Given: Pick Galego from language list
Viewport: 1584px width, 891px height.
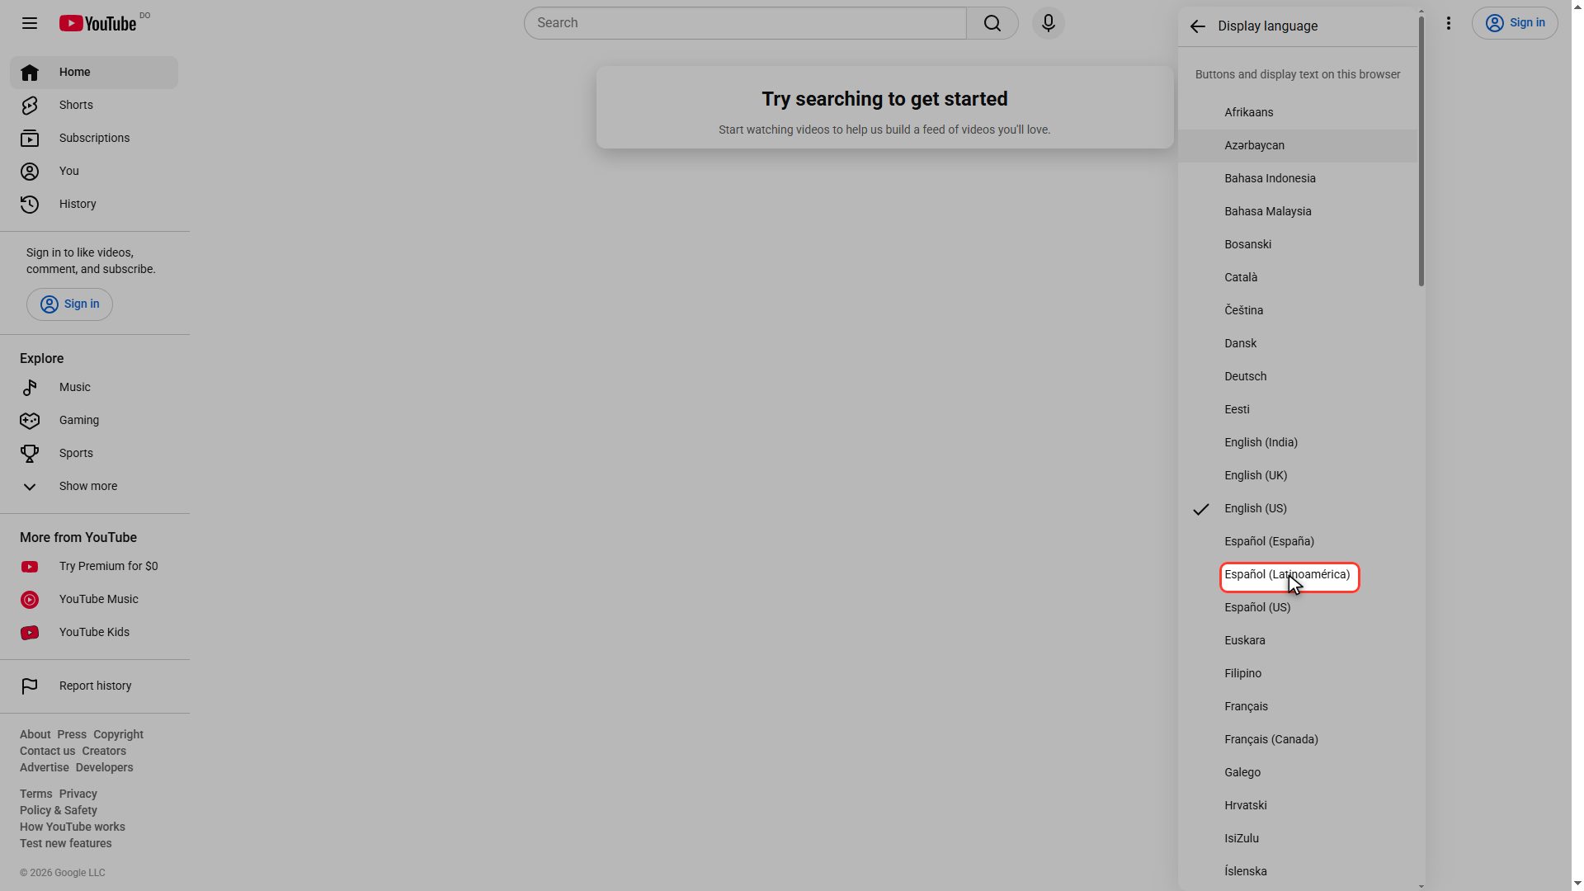Looking at the screenshot, I should pyautogui.click(x=1298, y=773).
